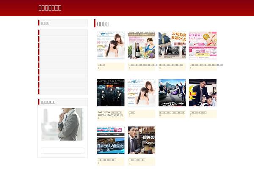Open the BABYMETAL World Tour thumbnail
Image resolution: width=254 pixels, height=169 pixels.
pos(111,93)
